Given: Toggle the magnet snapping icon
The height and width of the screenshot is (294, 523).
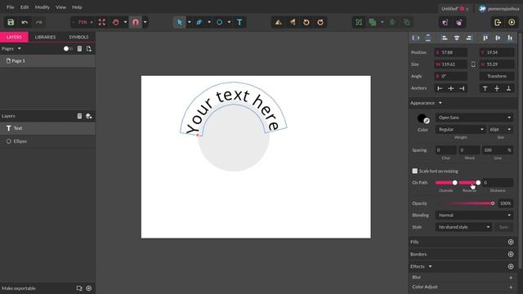Looking at the screenshot, I should coord(136,22).
